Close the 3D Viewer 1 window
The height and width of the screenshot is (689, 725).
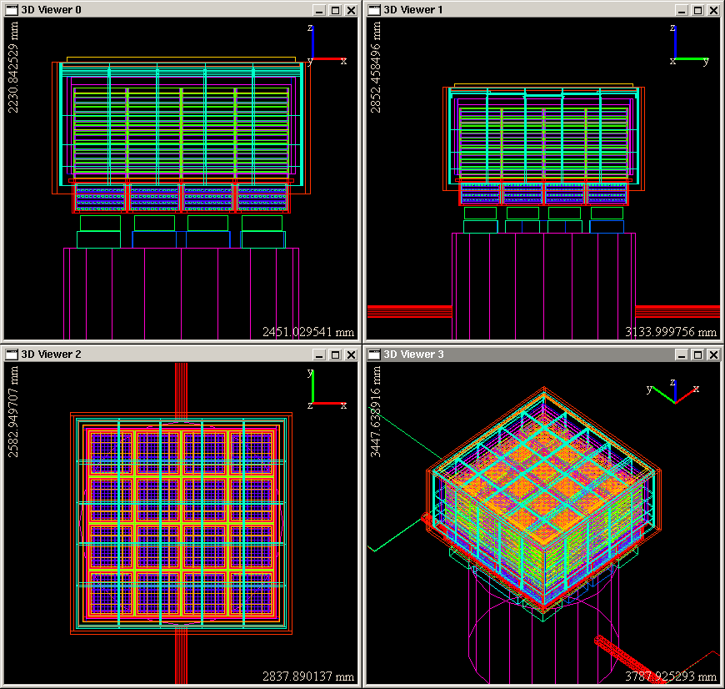pos(713,10)
